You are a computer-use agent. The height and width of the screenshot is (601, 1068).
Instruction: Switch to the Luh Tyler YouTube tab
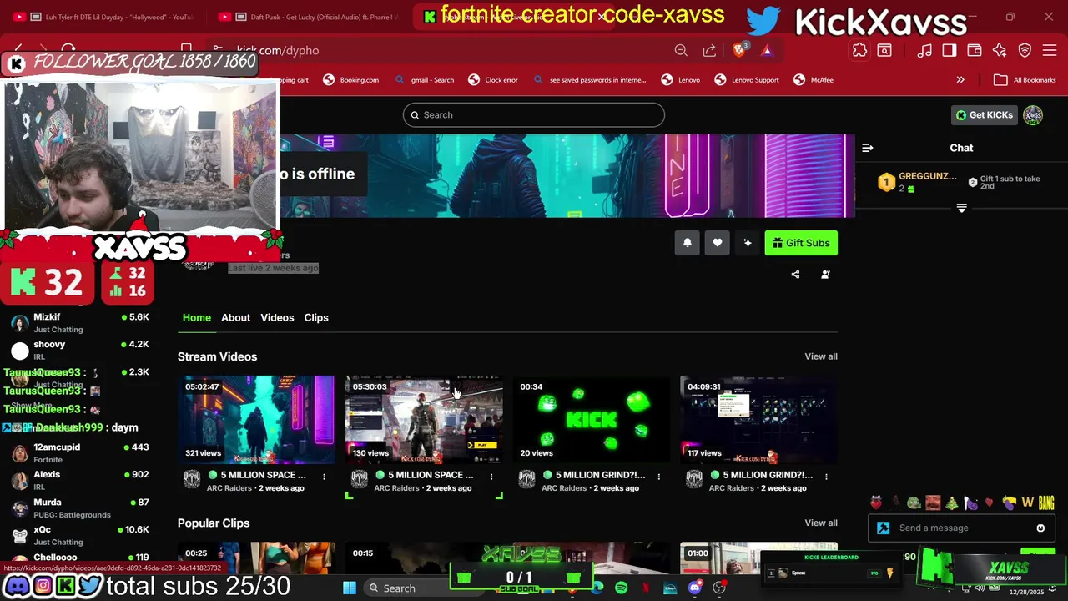tap(103, 17)
